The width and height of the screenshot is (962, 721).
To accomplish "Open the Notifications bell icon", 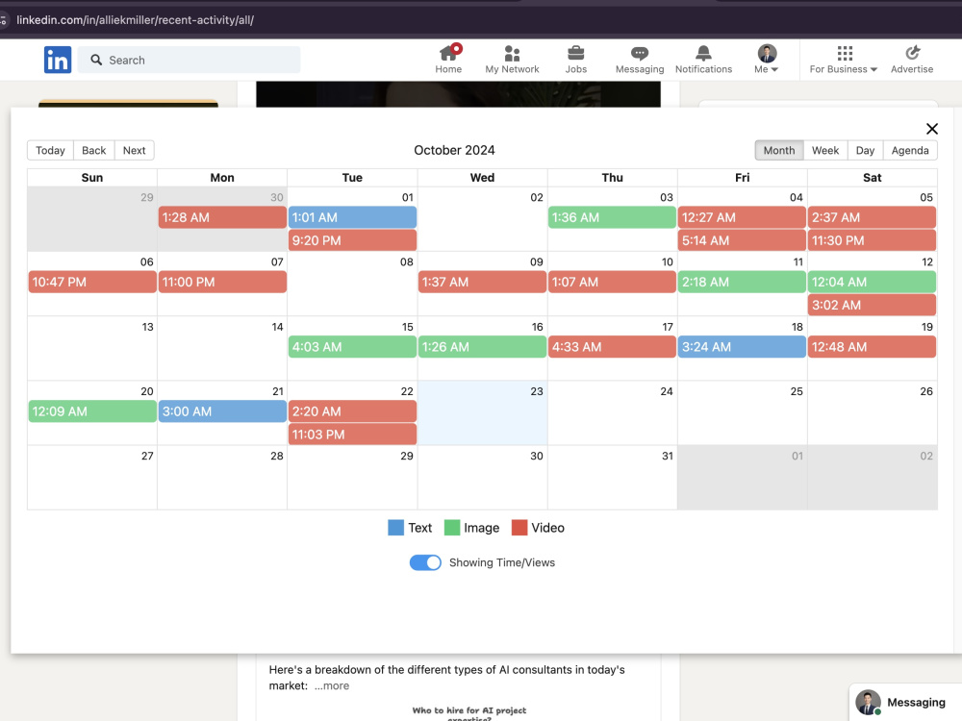I will click(x=704, y=60).
